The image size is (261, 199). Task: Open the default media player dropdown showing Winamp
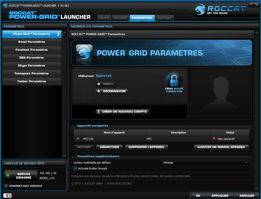point(246,162)
